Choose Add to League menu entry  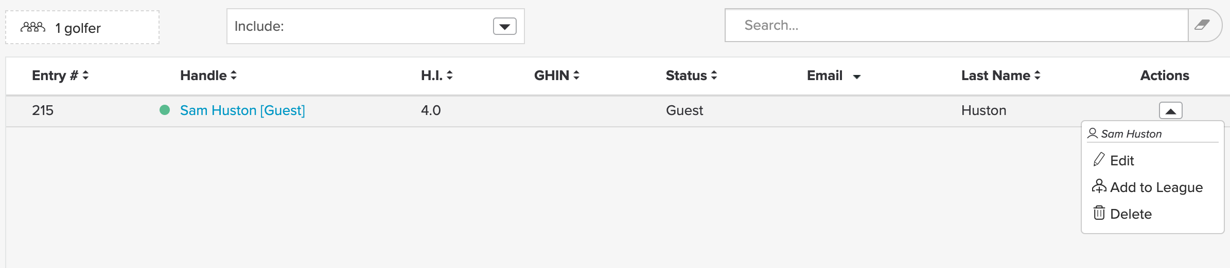point(1156,187)
